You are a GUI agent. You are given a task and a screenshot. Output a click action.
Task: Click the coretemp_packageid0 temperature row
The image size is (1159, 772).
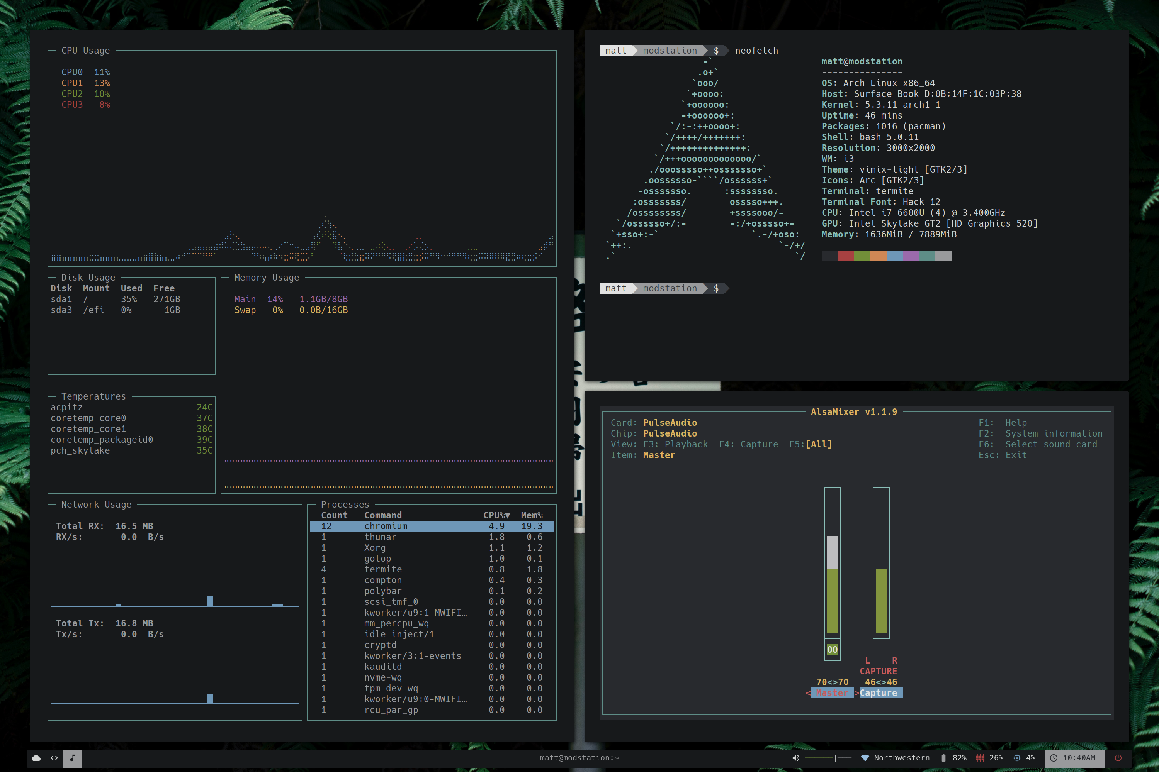click(132, 440)
